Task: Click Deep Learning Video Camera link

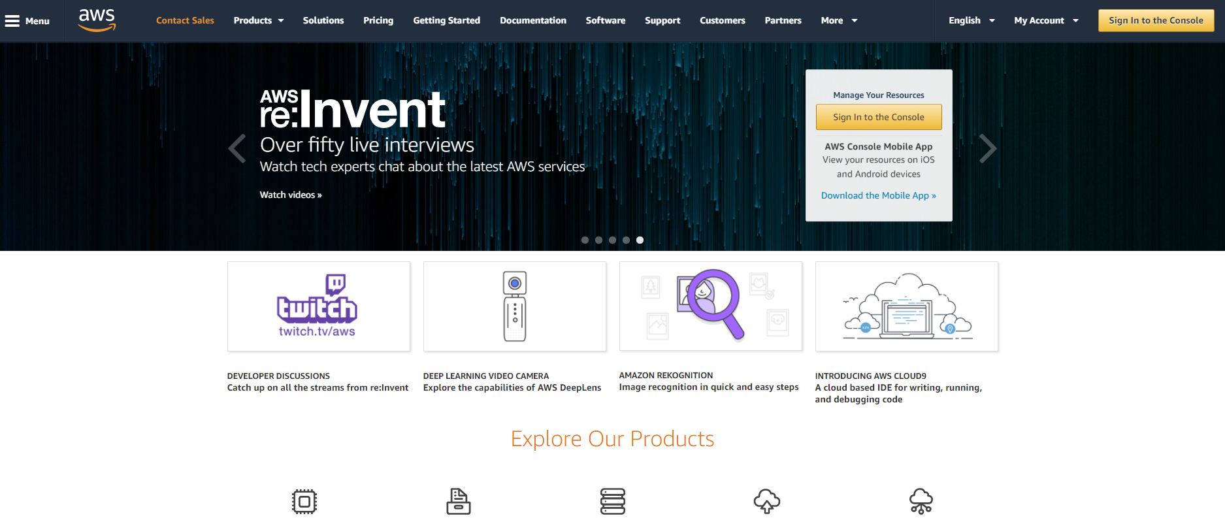Action: coord(512,382)
